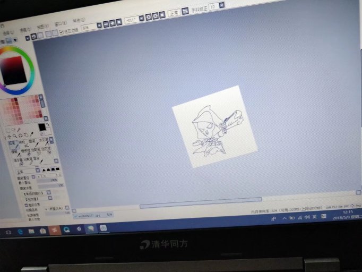Click the zoom in plus button
The width and height of the screenshot is (362, 272).
113,23
